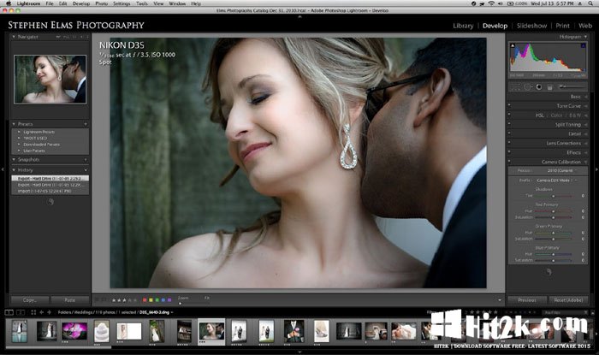Collapse the right panel group arrow

(596, 169)
